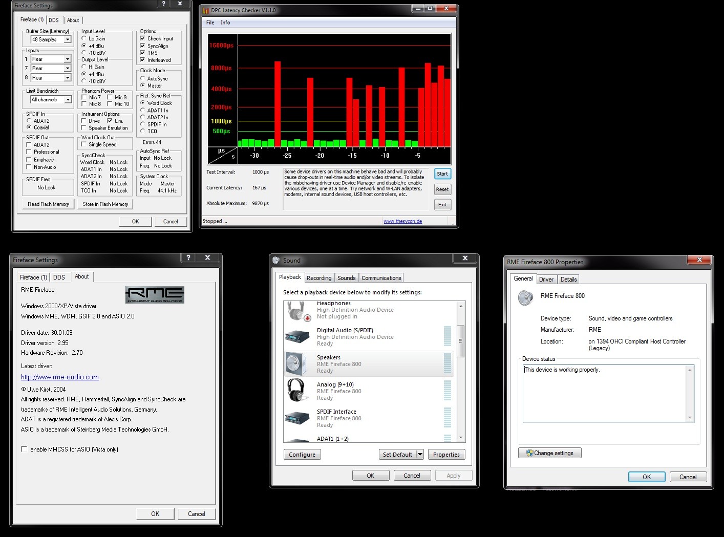Click the help question mark above the Buffer Size settings
The image size is (724, 537).
click(164, 4)
